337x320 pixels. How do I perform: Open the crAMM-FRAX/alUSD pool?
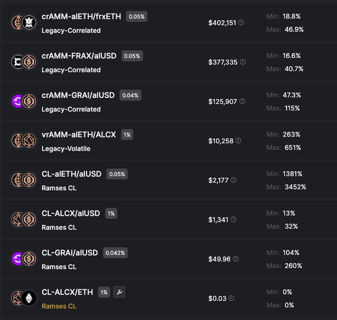[x=80, y=56]
